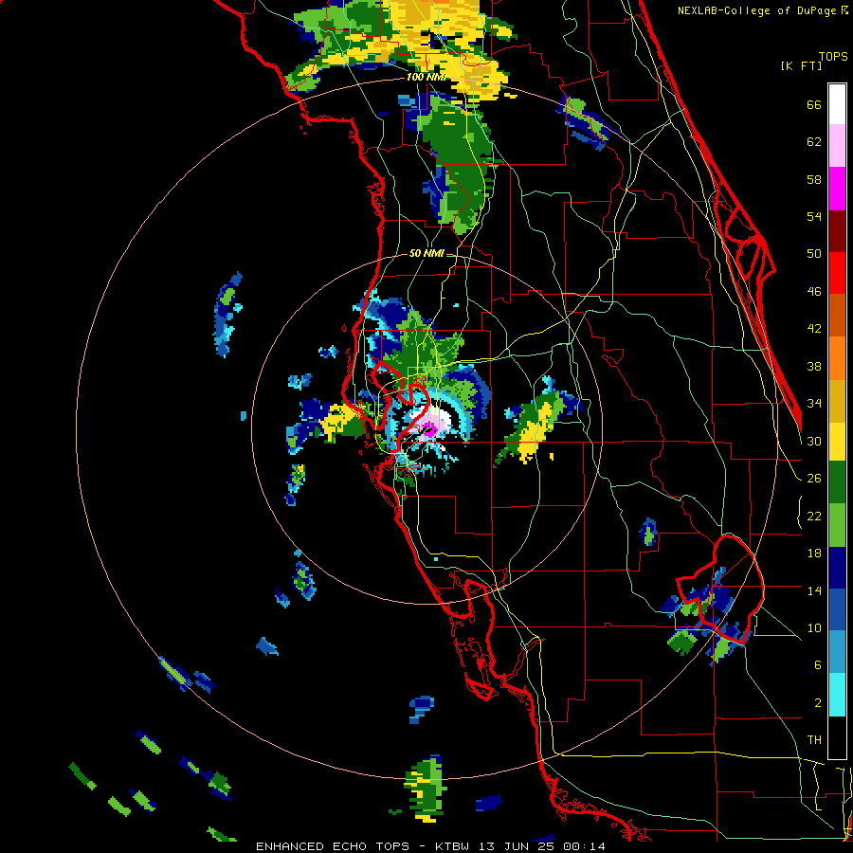Click the 46 legend value

814,292
